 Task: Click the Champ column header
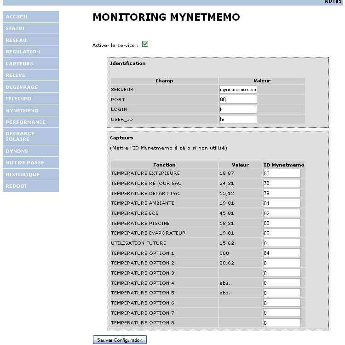coord(164,80)
